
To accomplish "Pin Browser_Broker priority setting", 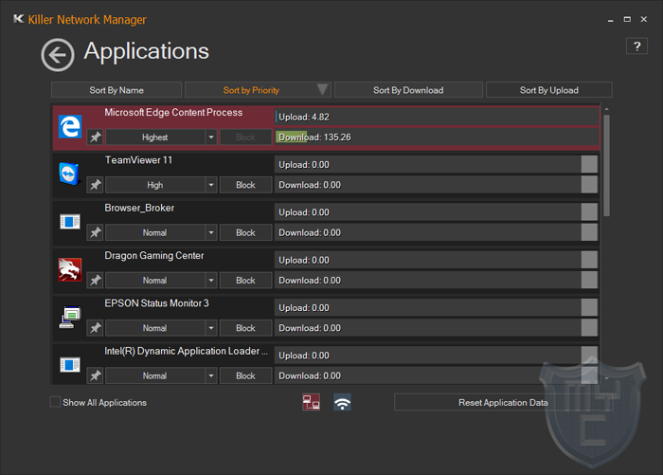I will (95, 232).
